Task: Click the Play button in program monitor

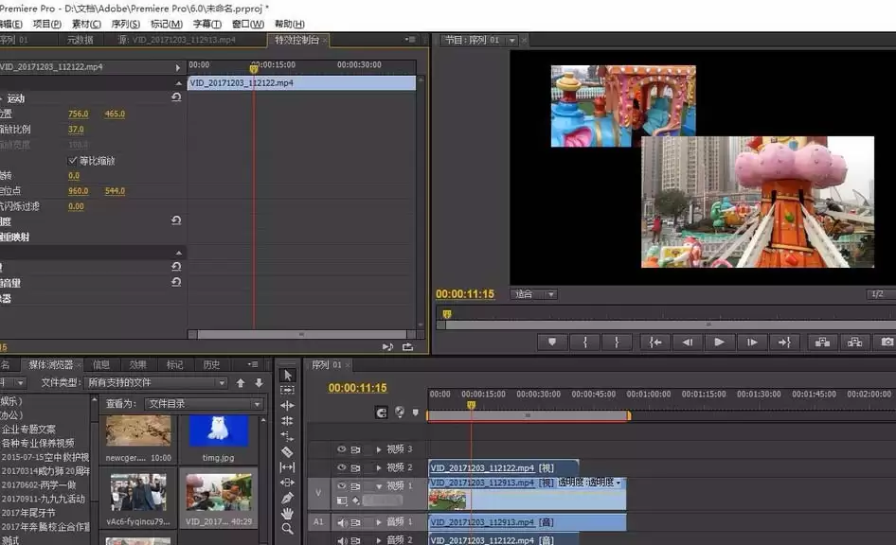Action: [x=720, y=342]
